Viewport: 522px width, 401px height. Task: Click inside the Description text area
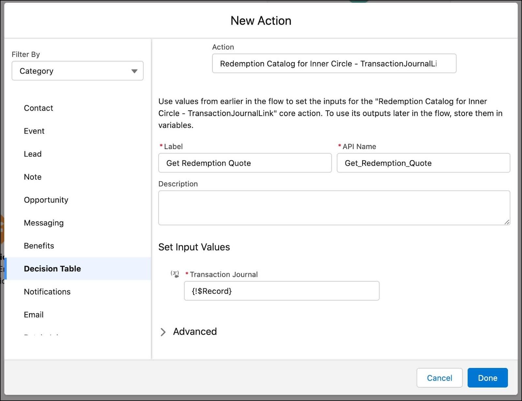tap(334, 208)
